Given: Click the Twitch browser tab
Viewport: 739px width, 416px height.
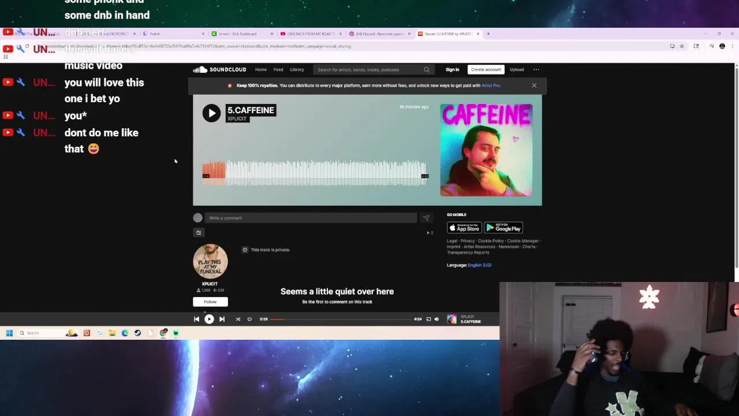Looking at the screenshot, I should click(x=173, y=34).
